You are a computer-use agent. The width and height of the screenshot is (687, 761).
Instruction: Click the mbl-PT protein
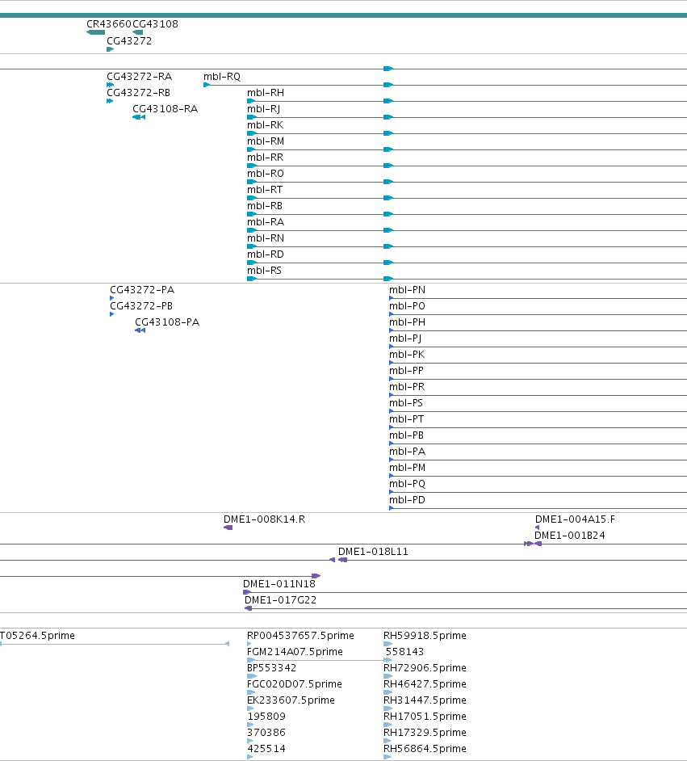coord(406,418)
